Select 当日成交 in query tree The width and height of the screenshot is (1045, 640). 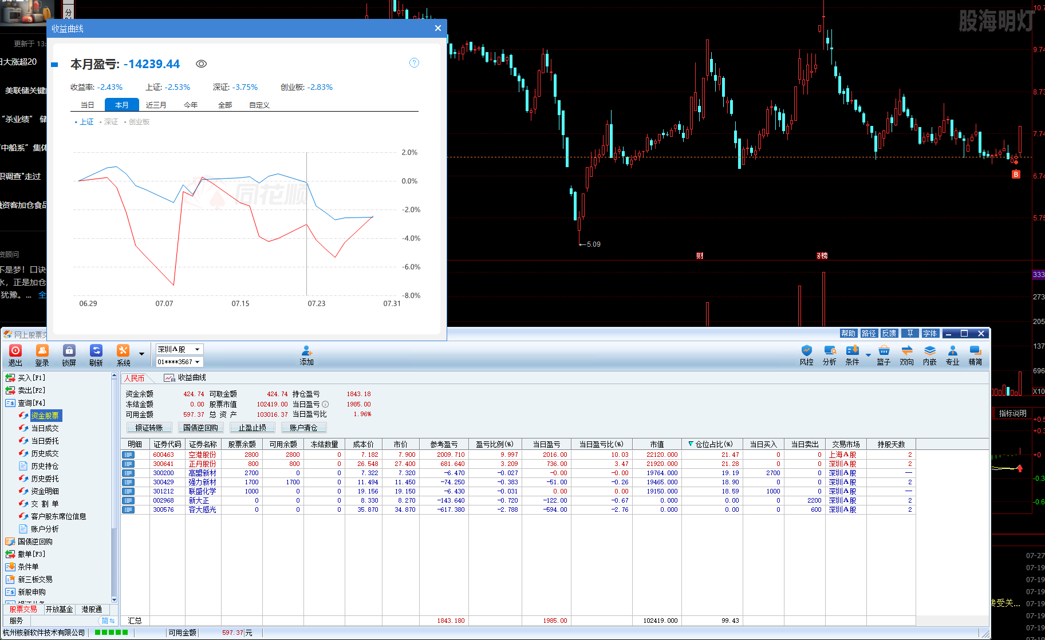pos(39,428)
